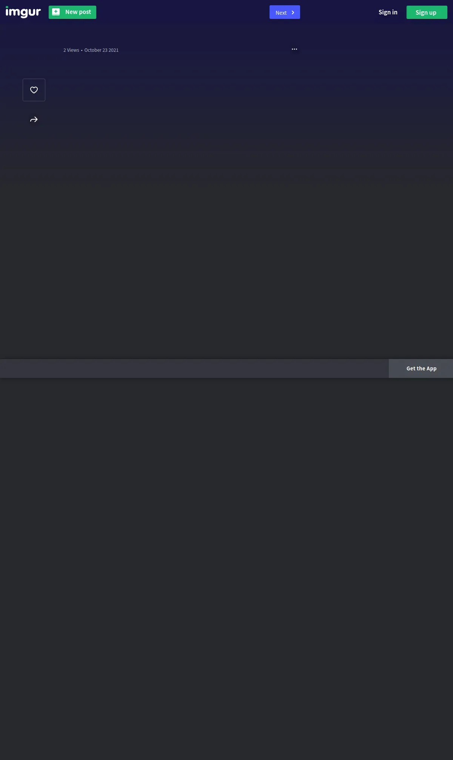This screenshot has height=760, width=453.
Task: Click the green dot on the imgur logo
Action: (7, 7)
